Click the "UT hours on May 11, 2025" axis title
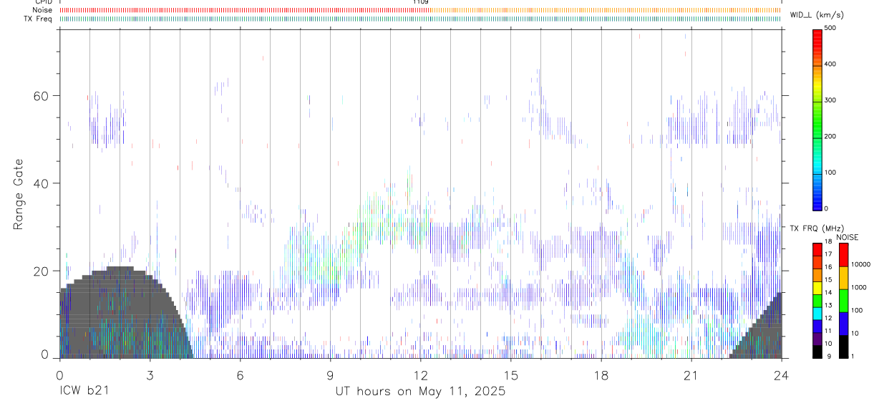 tap(420, 392)
